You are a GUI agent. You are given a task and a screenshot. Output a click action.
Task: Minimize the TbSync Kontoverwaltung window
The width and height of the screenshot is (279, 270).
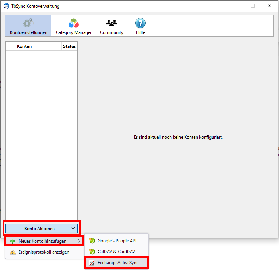[236, 6]
